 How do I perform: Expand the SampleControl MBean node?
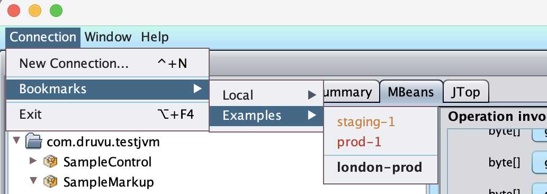(x=33, y=161)
